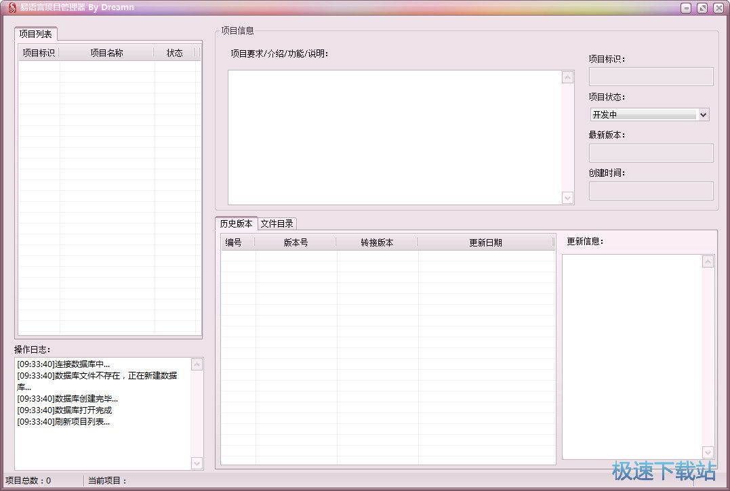Click the dropdown arrow on the 项目状态 combo box

click(703, 114)
